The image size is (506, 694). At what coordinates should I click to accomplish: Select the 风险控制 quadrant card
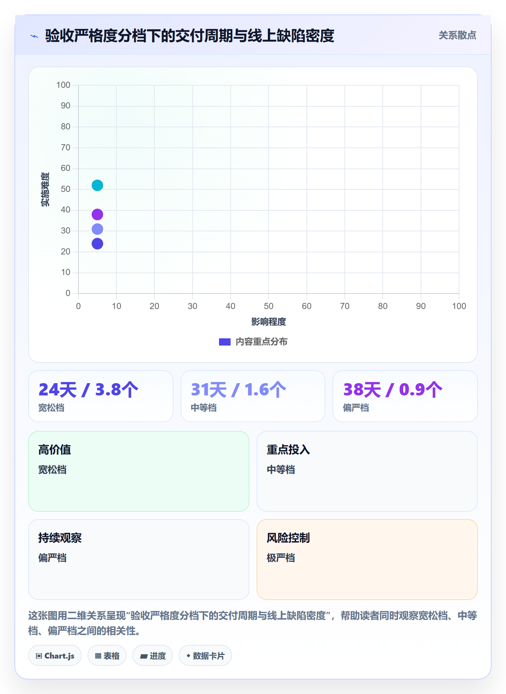point(367,560)
